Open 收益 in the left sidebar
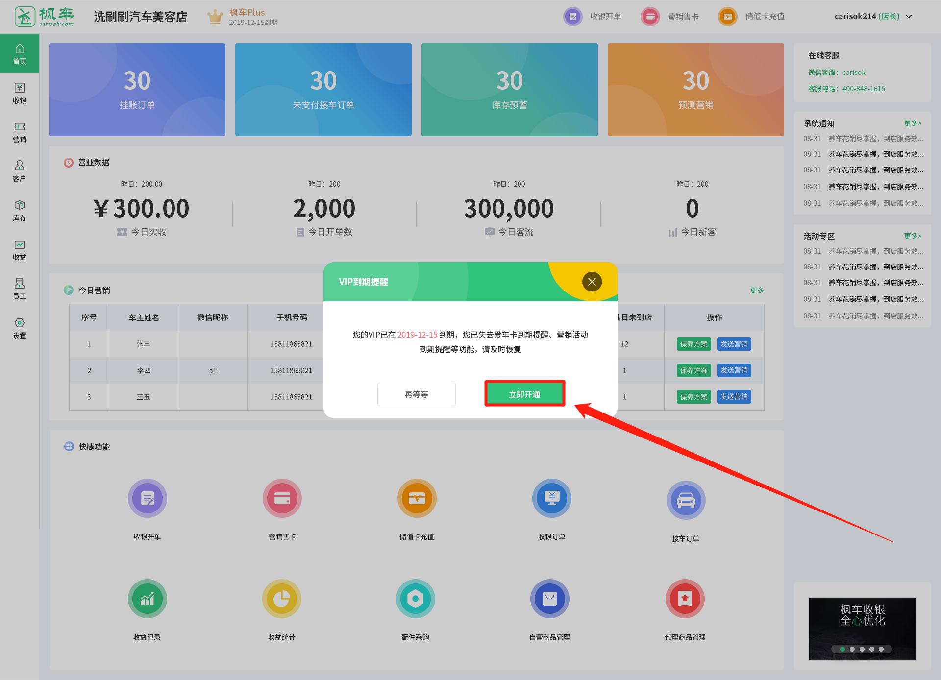Viewport: 941px width, 680px height. click(x=20, y=250)
